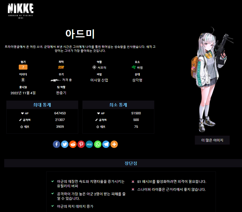242x212 pixels.
Task: Click red X beside S1 패시브 drawback
Action: click(x=133, y=182)
